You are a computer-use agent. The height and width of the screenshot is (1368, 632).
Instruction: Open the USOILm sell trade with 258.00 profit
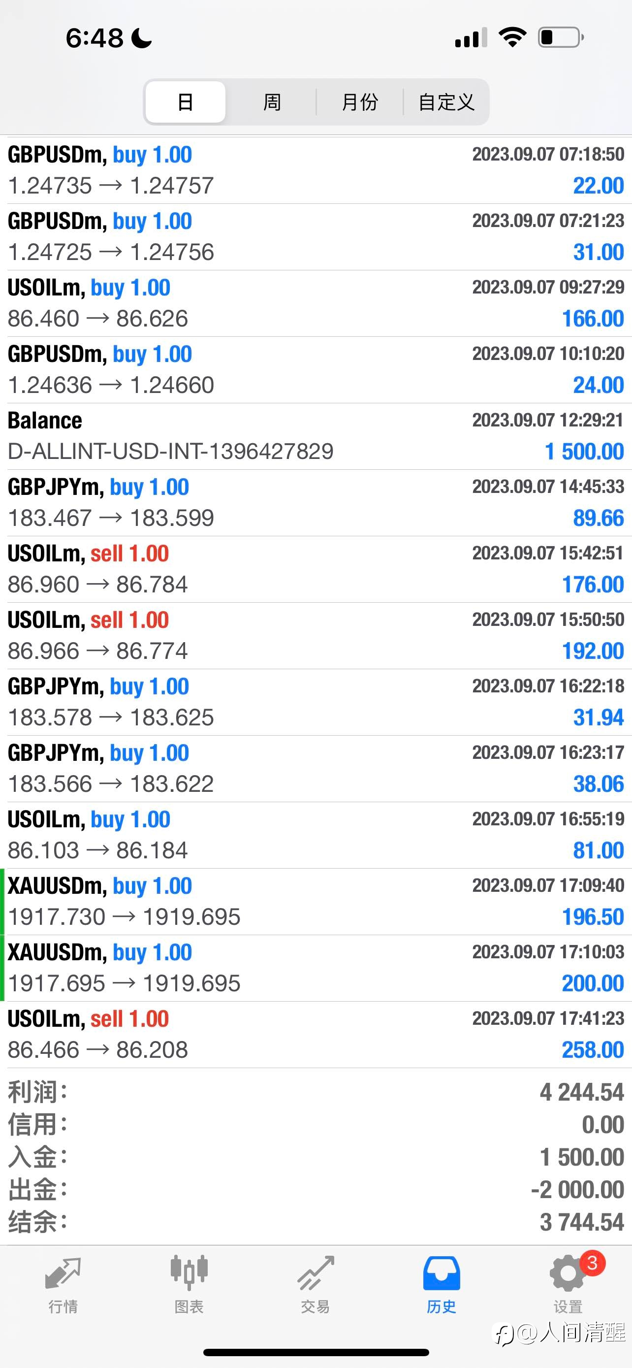(316, 1035)
